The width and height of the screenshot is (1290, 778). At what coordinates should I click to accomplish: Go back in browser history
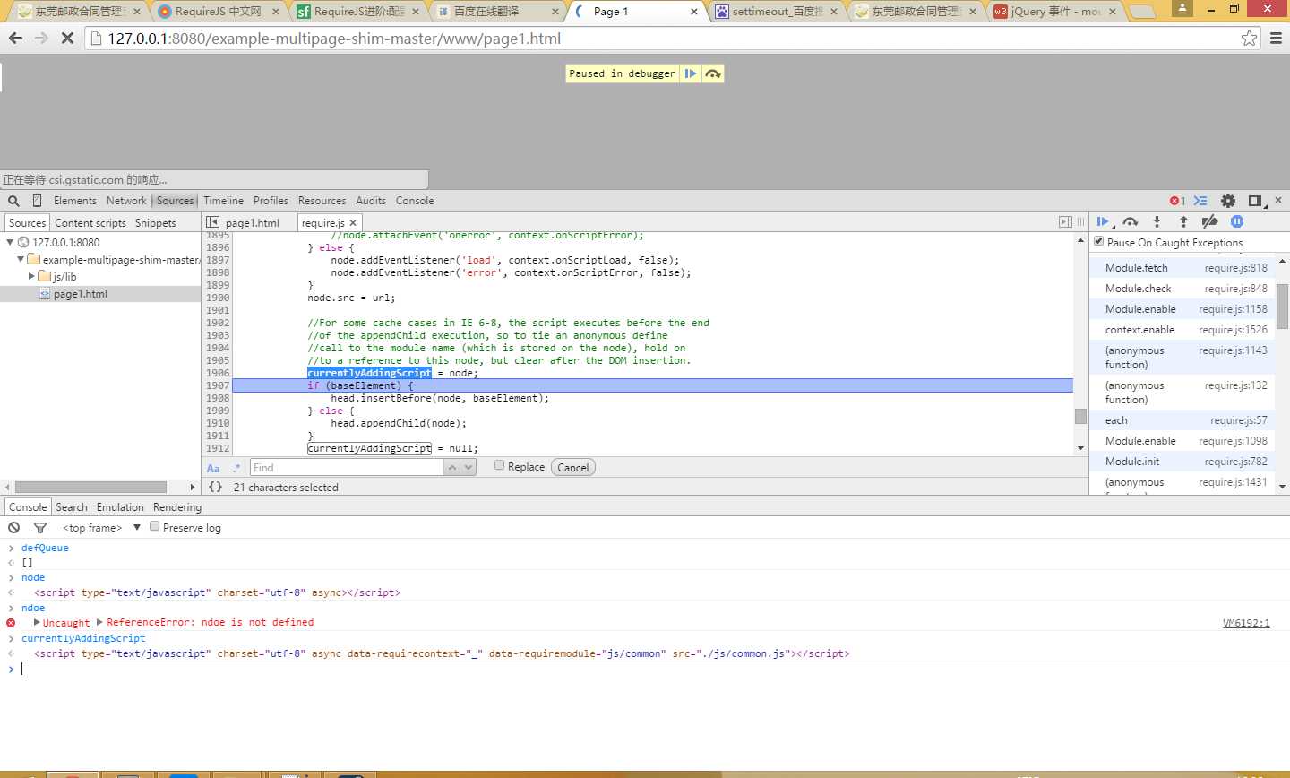(15, 39)
